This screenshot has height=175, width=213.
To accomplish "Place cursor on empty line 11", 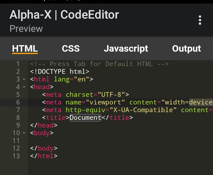I will pos(89,140).
